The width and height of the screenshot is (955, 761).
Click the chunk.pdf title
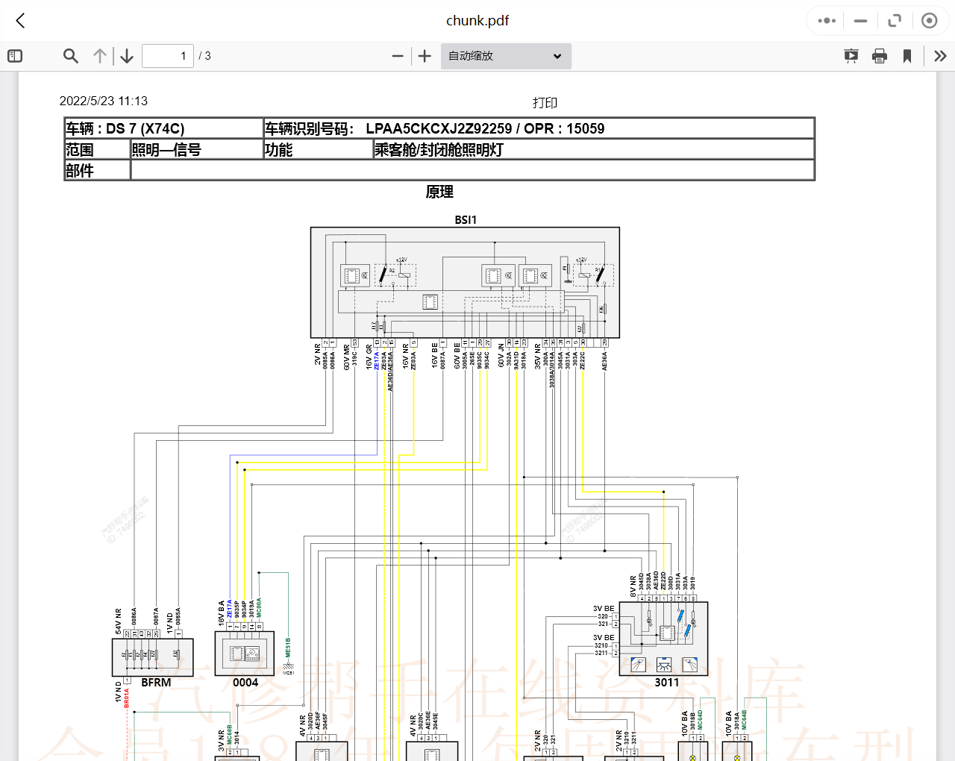click(477, 21)
